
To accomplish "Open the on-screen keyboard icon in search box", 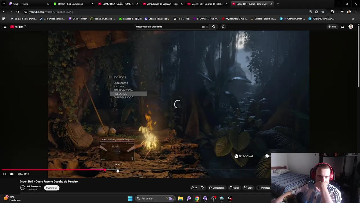I will point(203,27).
